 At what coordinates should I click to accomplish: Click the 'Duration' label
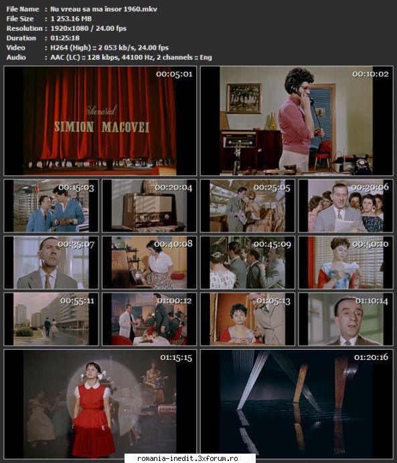[x=21, y=38]
